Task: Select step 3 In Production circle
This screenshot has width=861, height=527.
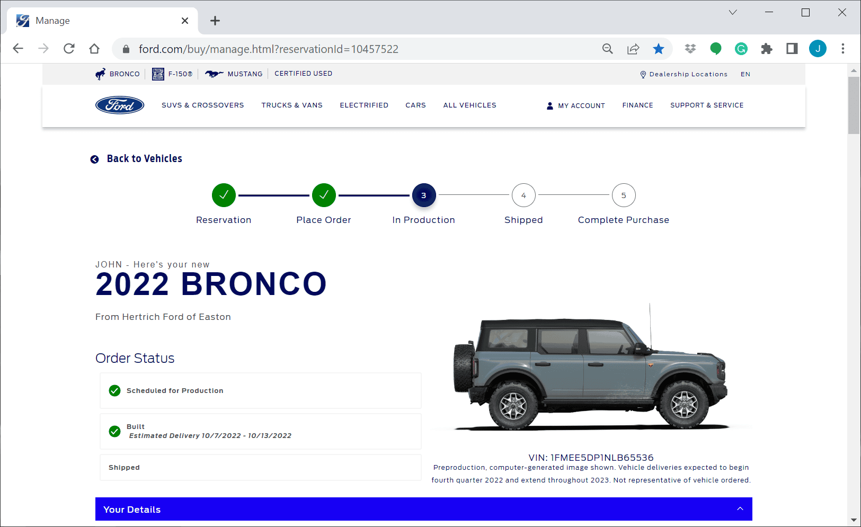Action: tap(424, 195)
